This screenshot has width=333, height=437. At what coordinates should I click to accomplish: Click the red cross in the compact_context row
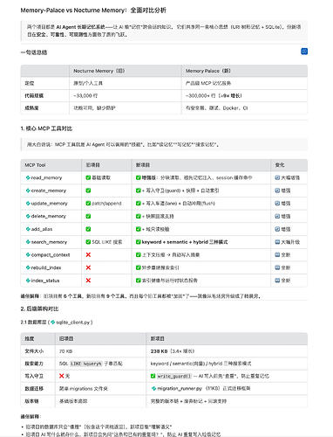(88, 254)
